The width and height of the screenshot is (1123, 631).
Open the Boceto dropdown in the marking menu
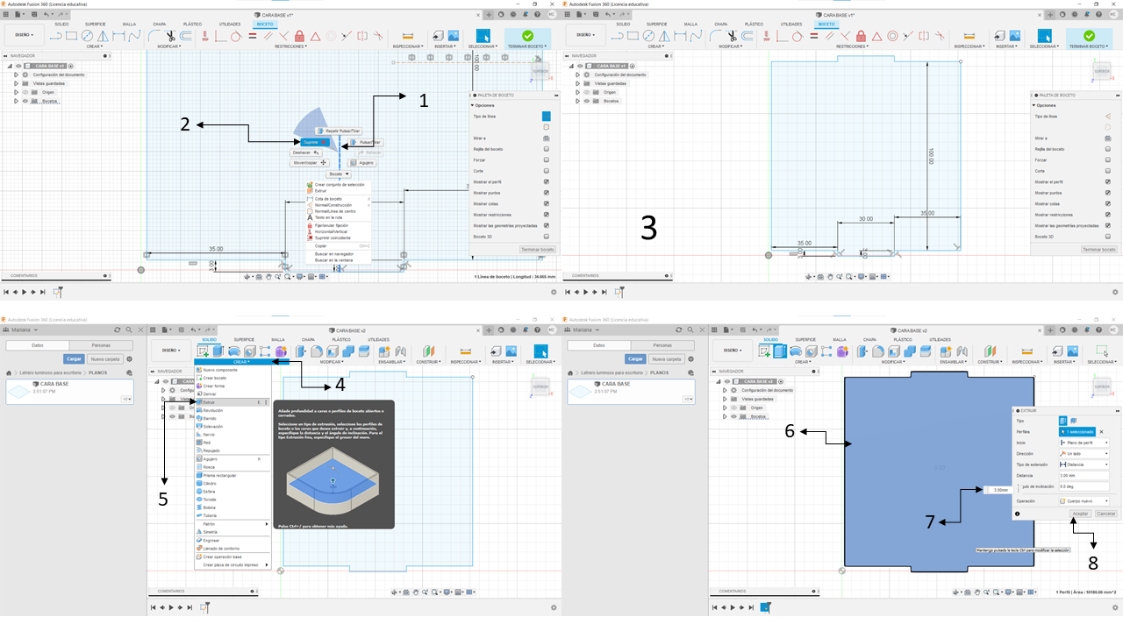(x=339, y=174)
